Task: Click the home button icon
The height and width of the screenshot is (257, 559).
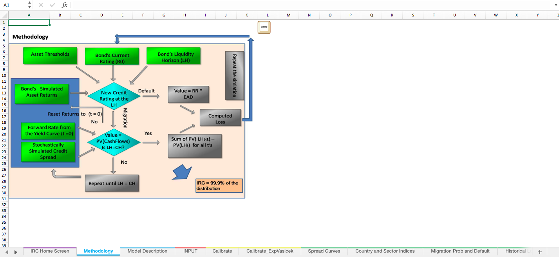Action: [x=264, y=27]
